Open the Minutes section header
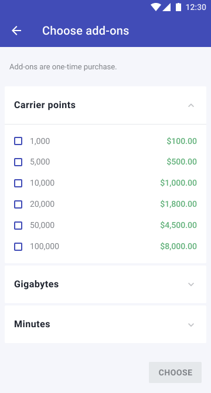This screenshot has height=393, width=211. tap(105, 324)
